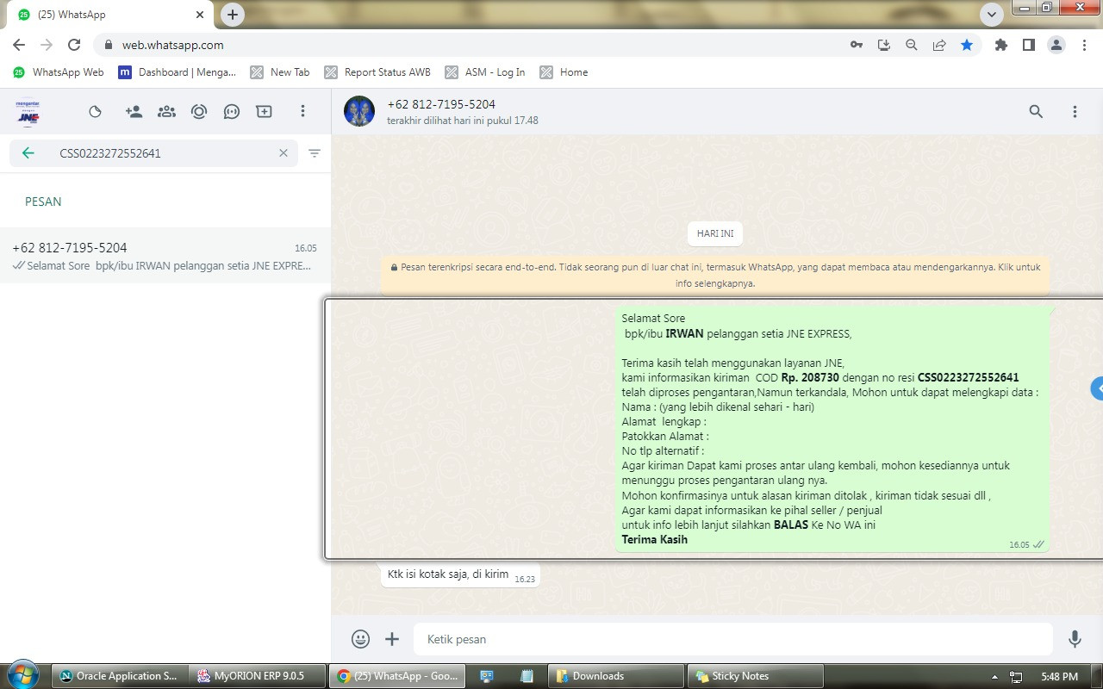The image size is (1103, 689).
Task: Click the reply 'Ktk isi kotak saja, di kirim'
Action: [460, 574]
